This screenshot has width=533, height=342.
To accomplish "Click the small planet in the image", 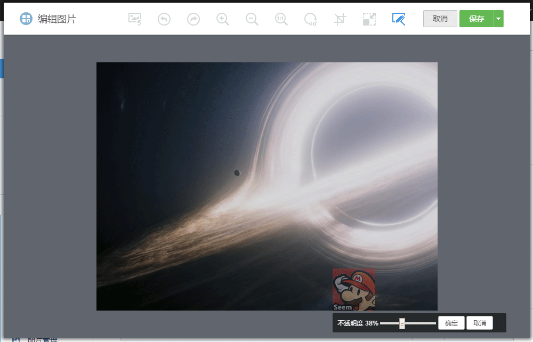I will coord(237,173).
